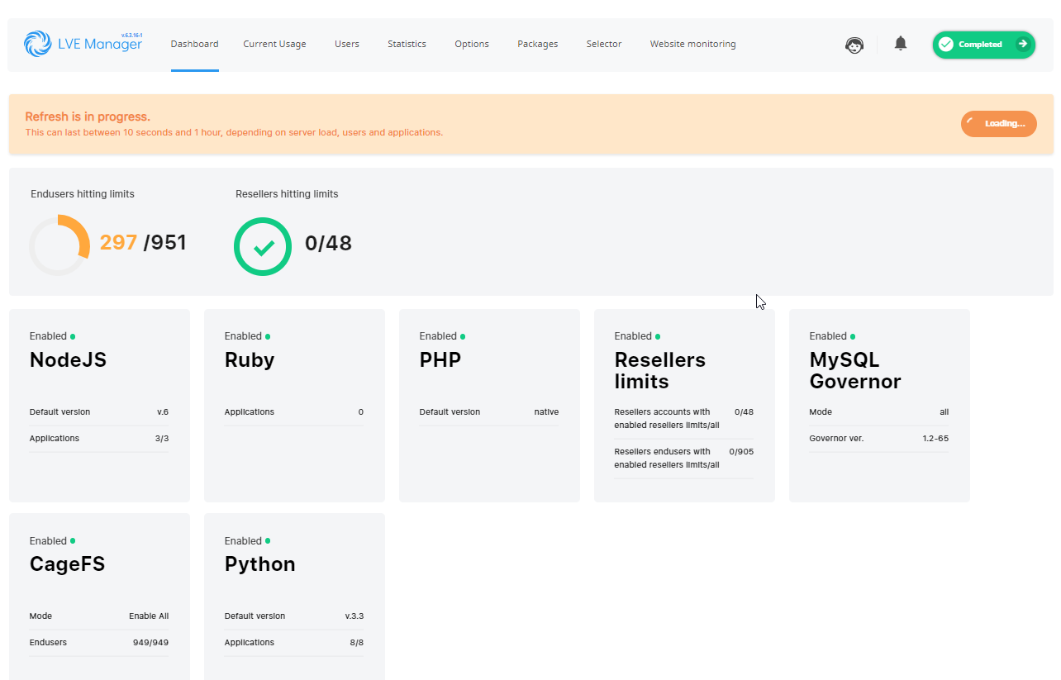Click the white checkmark icon in Completed badge
Image resolution: width=1061 pixels, height=680 pixels.
[x=945, y=45]
